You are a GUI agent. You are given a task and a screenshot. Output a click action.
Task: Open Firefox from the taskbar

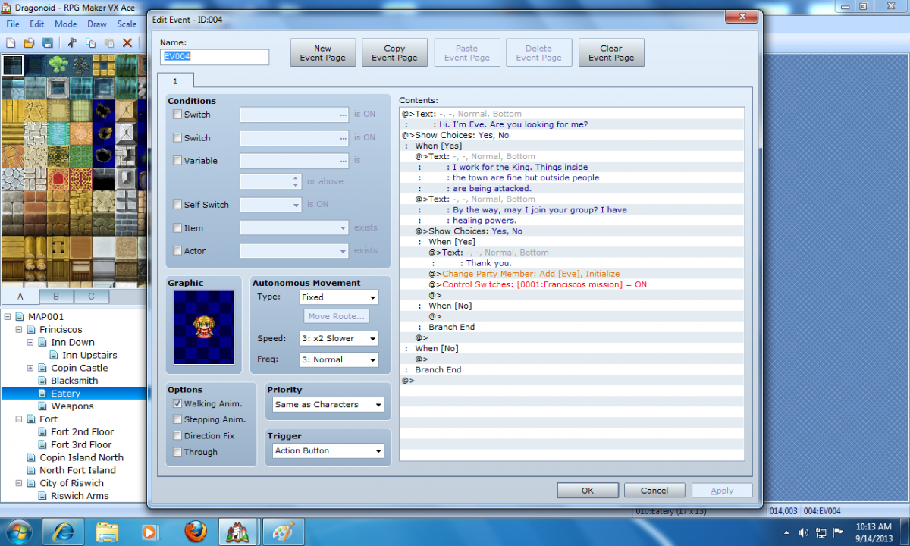point(195,531)
